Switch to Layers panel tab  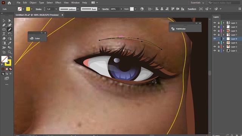(216, 17)
